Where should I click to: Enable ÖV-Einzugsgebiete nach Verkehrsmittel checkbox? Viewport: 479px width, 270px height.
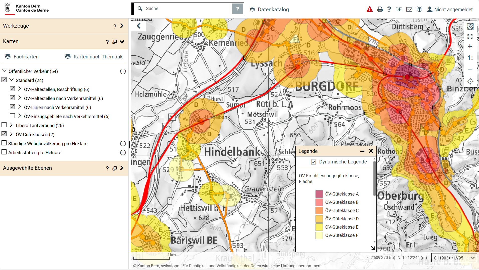coord(12,116)
